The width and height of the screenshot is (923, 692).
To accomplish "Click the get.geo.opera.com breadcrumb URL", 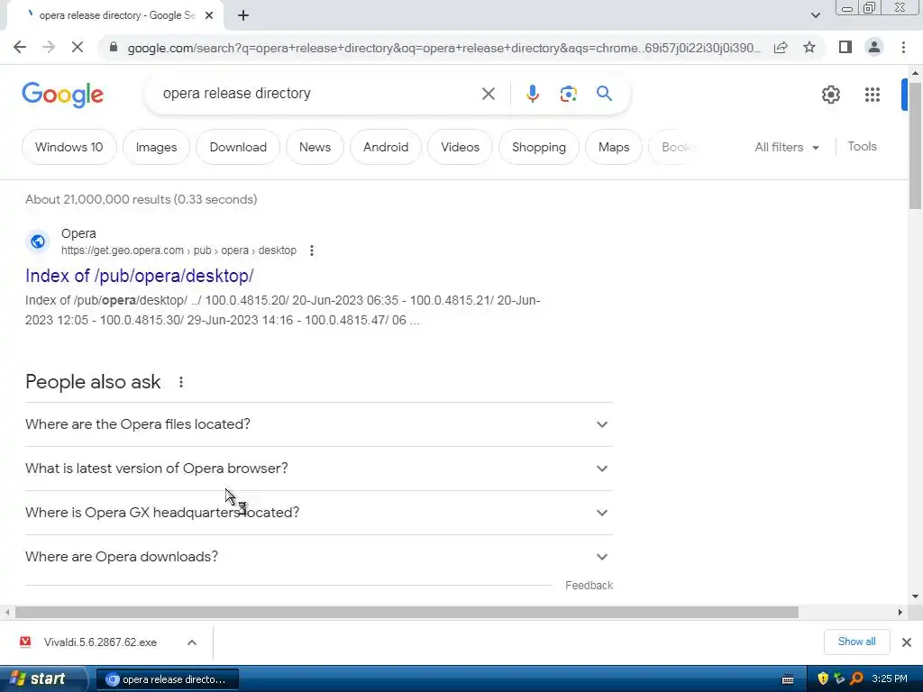I will pyautogui.click(x=178, y=250).
